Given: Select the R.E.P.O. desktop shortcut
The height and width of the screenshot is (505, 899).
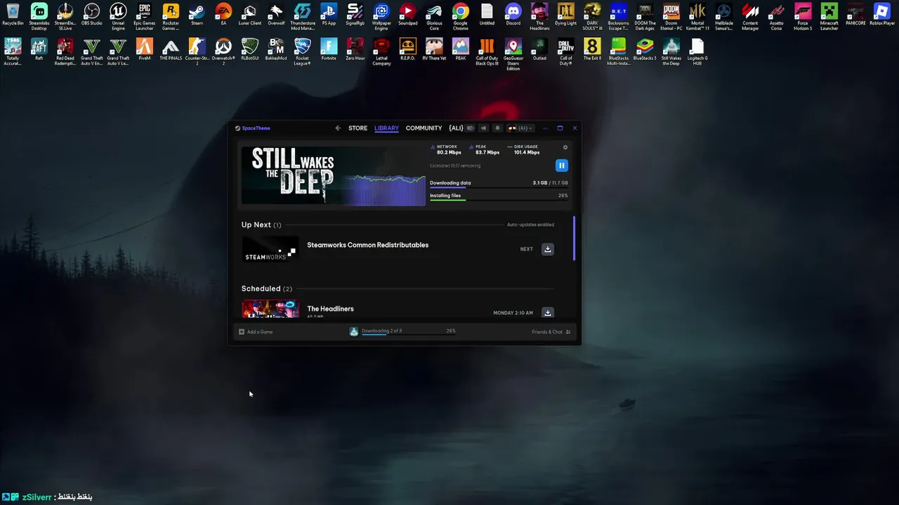Looking at the screenshot, I should [407, 50].
